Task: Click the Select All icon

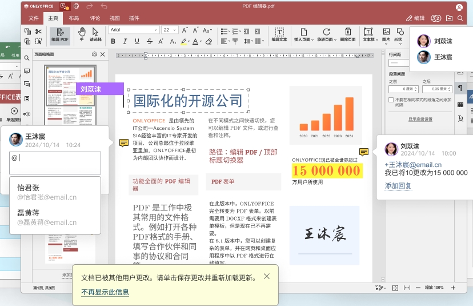Action: click(x=39, y=41)
